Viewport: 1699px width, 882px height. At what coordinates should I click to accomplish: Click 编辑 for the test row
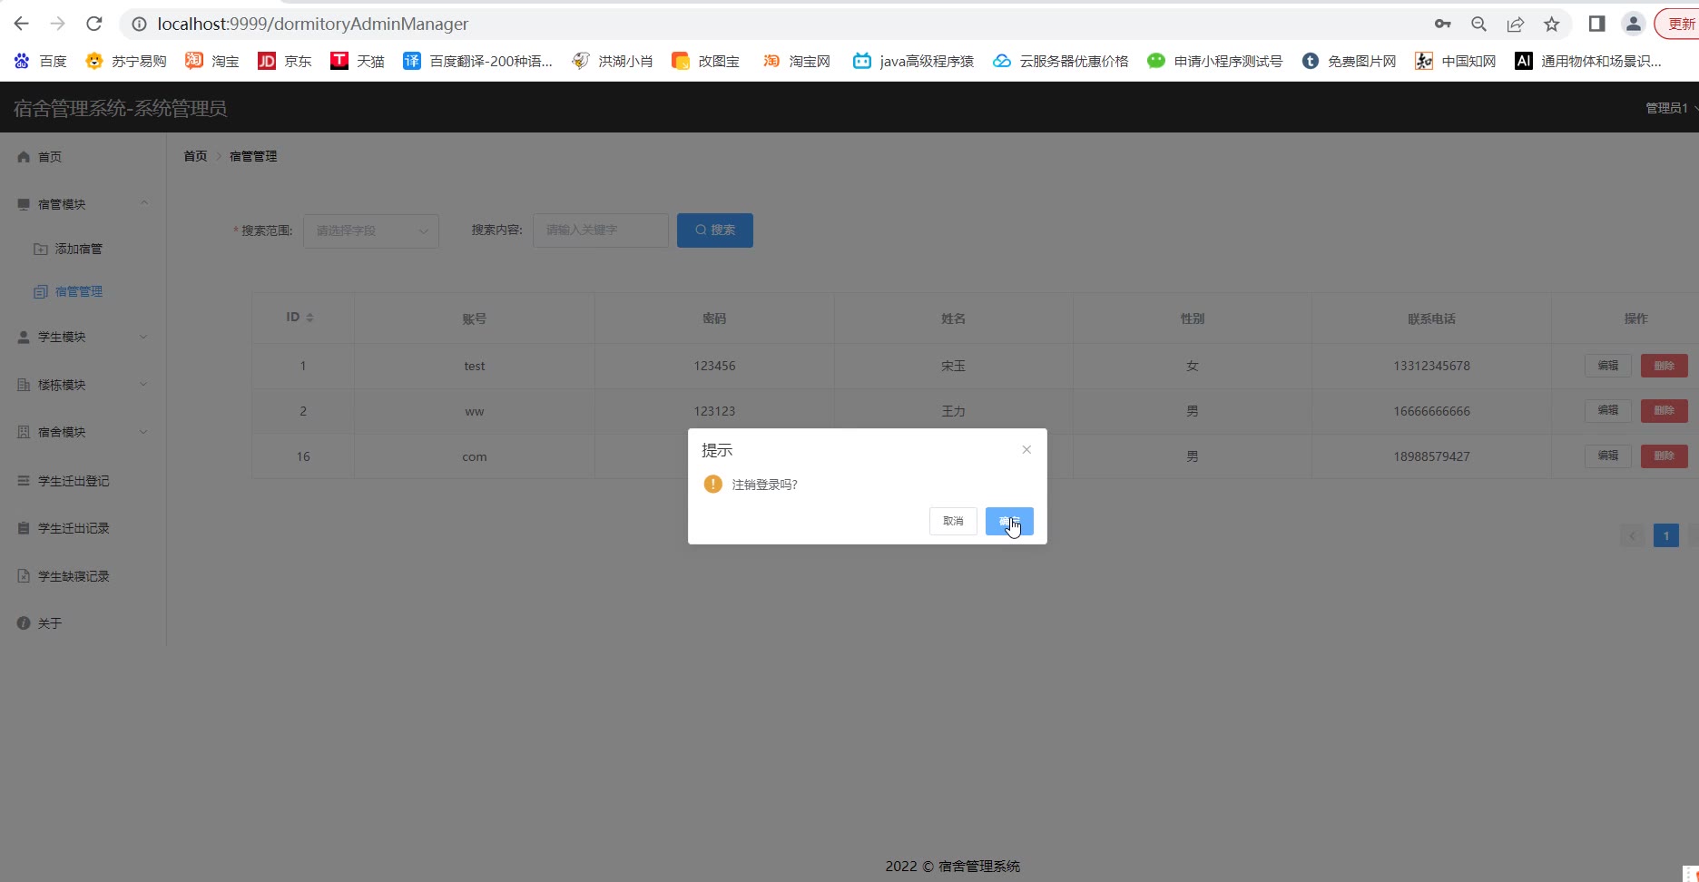pos(1608,366)
